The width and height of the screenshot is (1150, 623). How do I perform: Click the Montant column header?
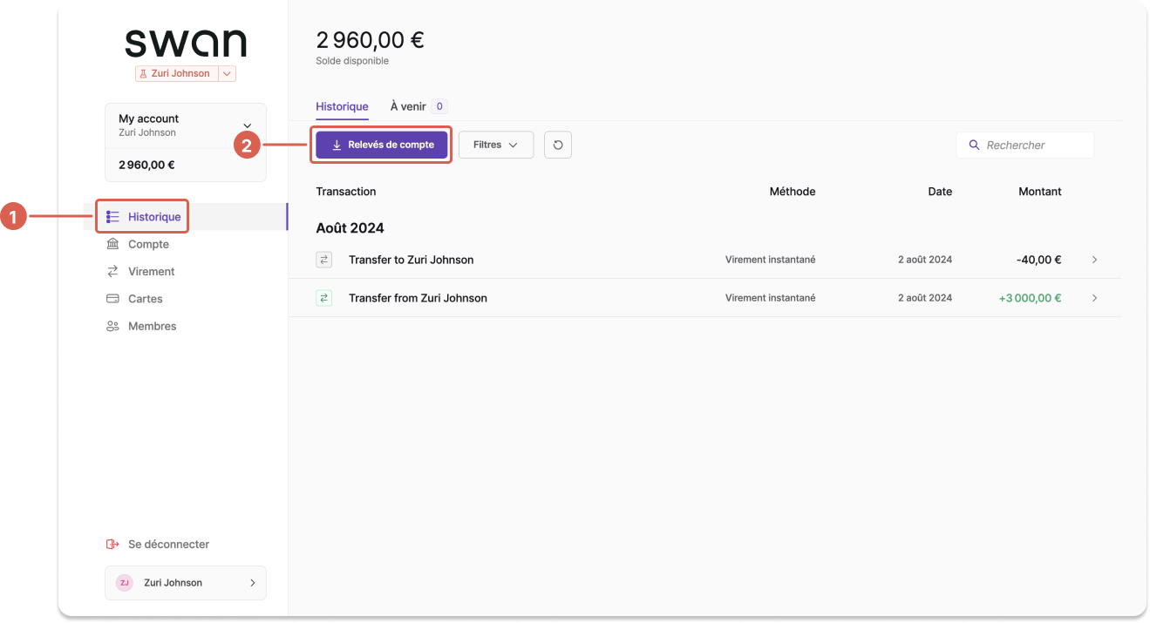[x=1040, y=192]
